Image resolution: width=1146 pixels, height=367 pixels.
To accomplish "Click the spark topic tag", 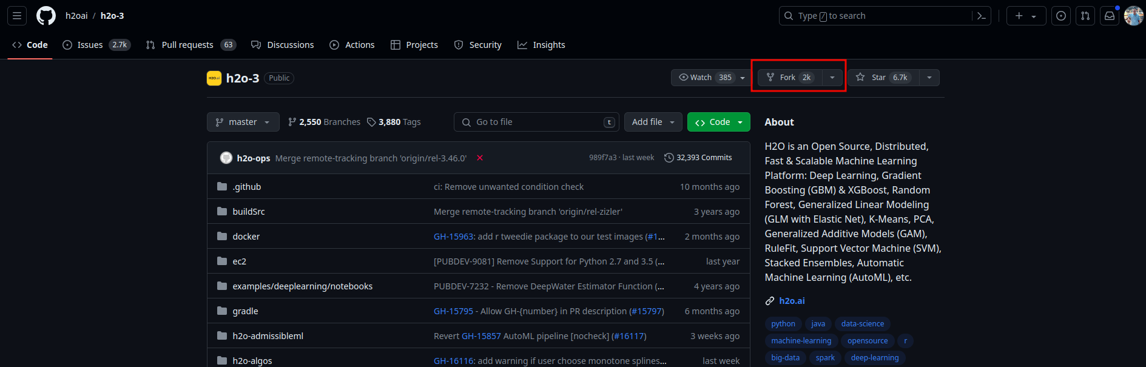I will coord(825,358).
